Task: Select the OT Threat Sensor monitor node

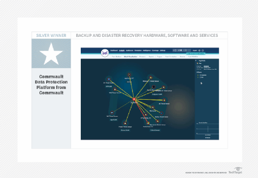Action: (x=108, y=79)
